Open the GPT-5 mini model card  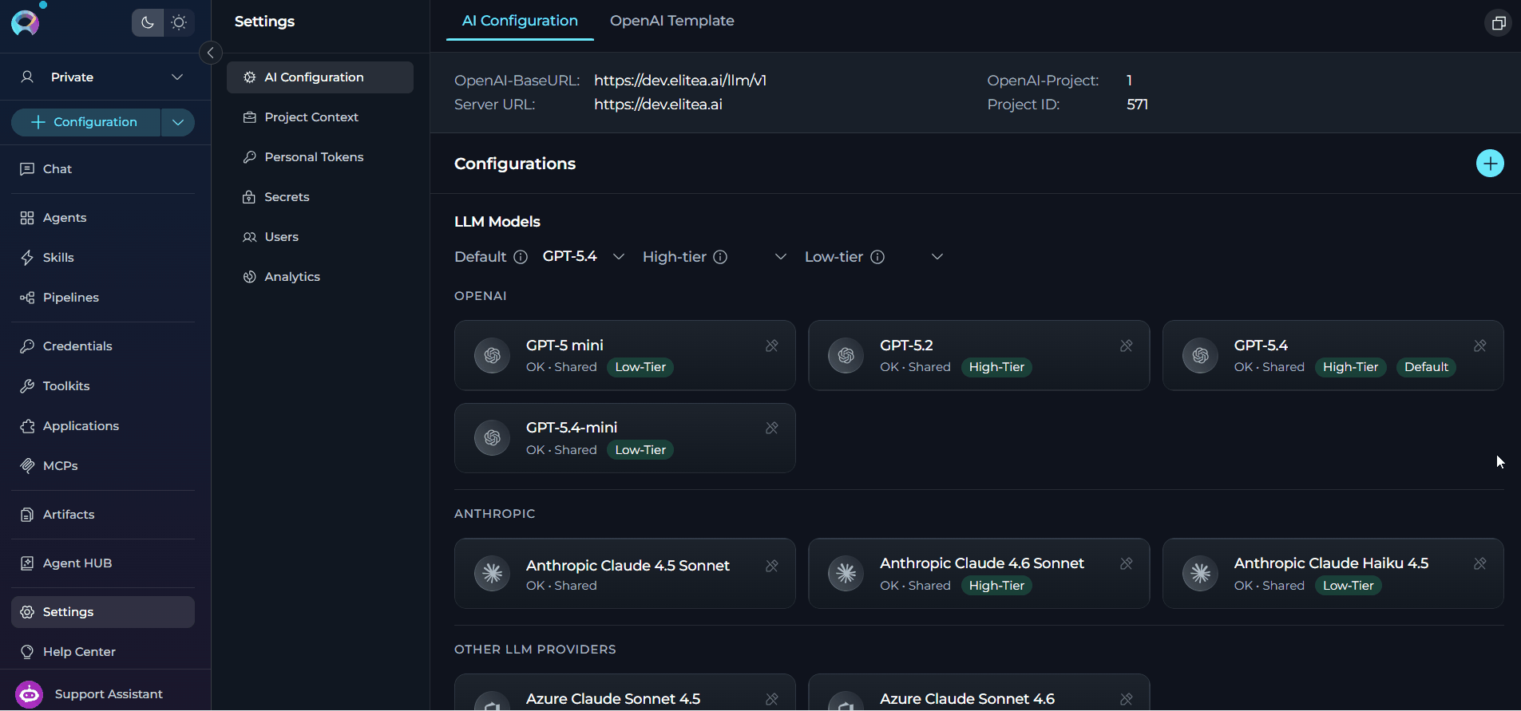tap(625, 356)
